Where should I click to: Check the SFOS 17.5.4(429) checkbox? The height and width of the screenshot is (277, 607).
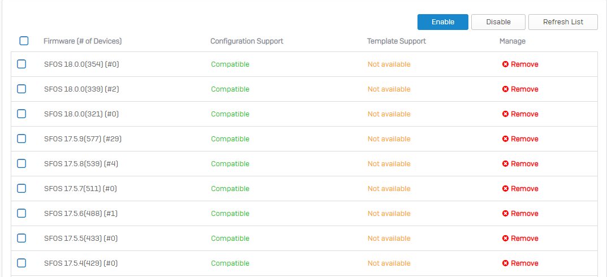click(x=21, y=263)
